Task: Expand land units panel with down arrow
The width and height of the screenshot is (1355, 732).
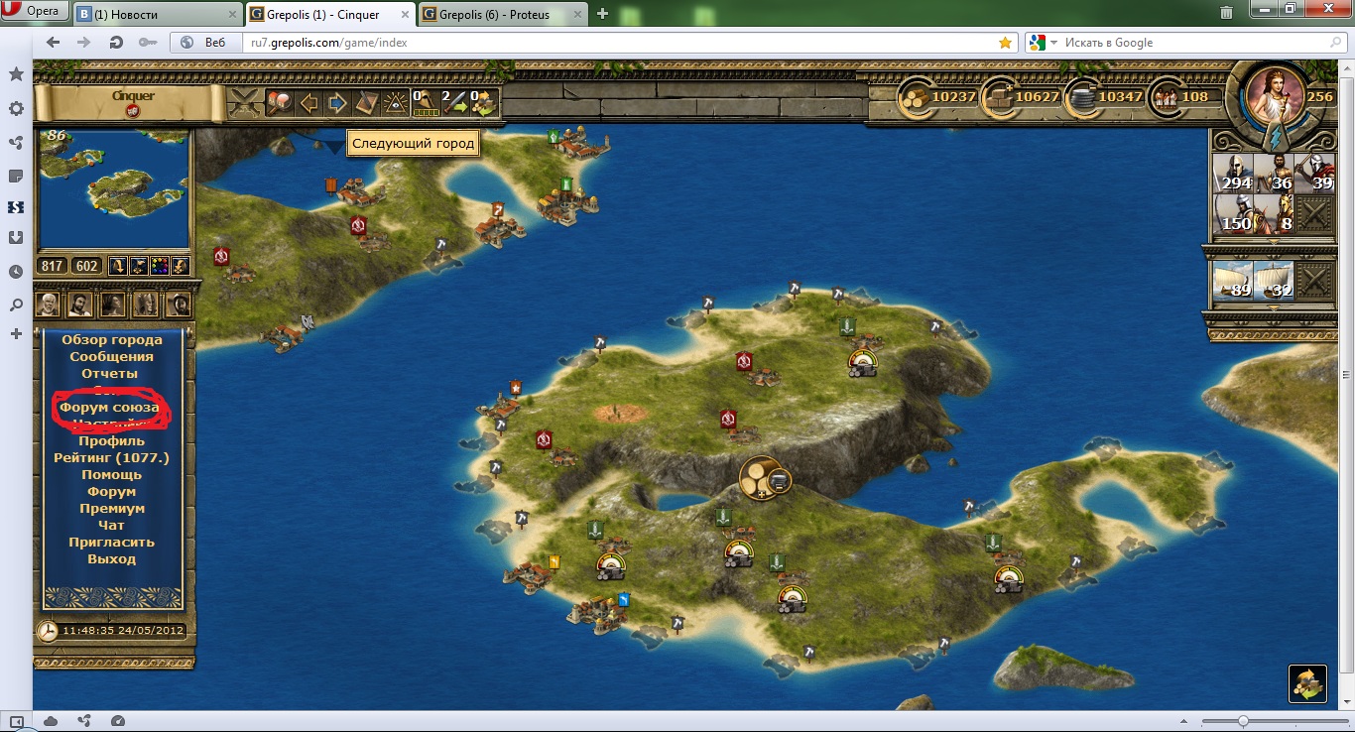Action: (1273, 243)
